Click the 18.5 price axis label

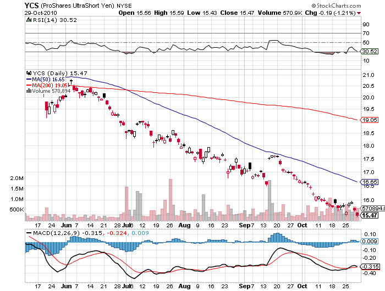[x=369, y=133]
